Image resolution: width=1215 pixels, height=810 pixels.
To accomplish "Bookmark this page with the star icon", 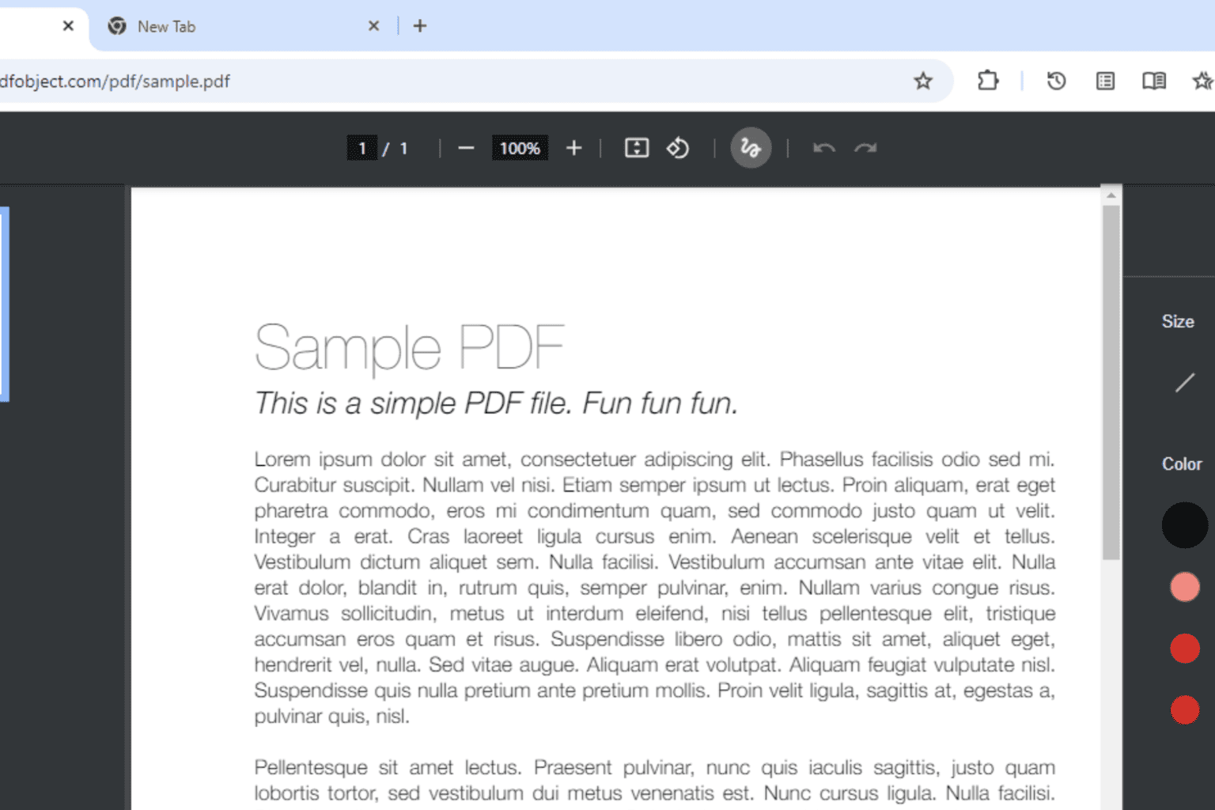I will 922,81.
